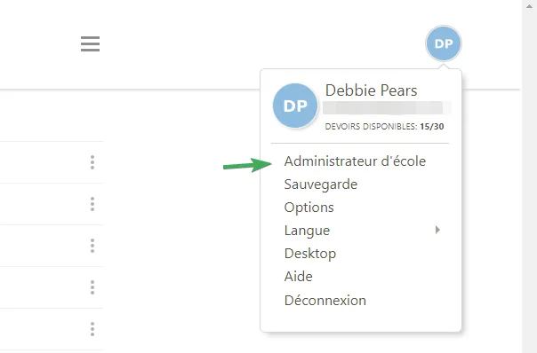Click the Devoirs disponibles 15/30 label
This screenshot has height=353, width=537.
pos(384,127)
